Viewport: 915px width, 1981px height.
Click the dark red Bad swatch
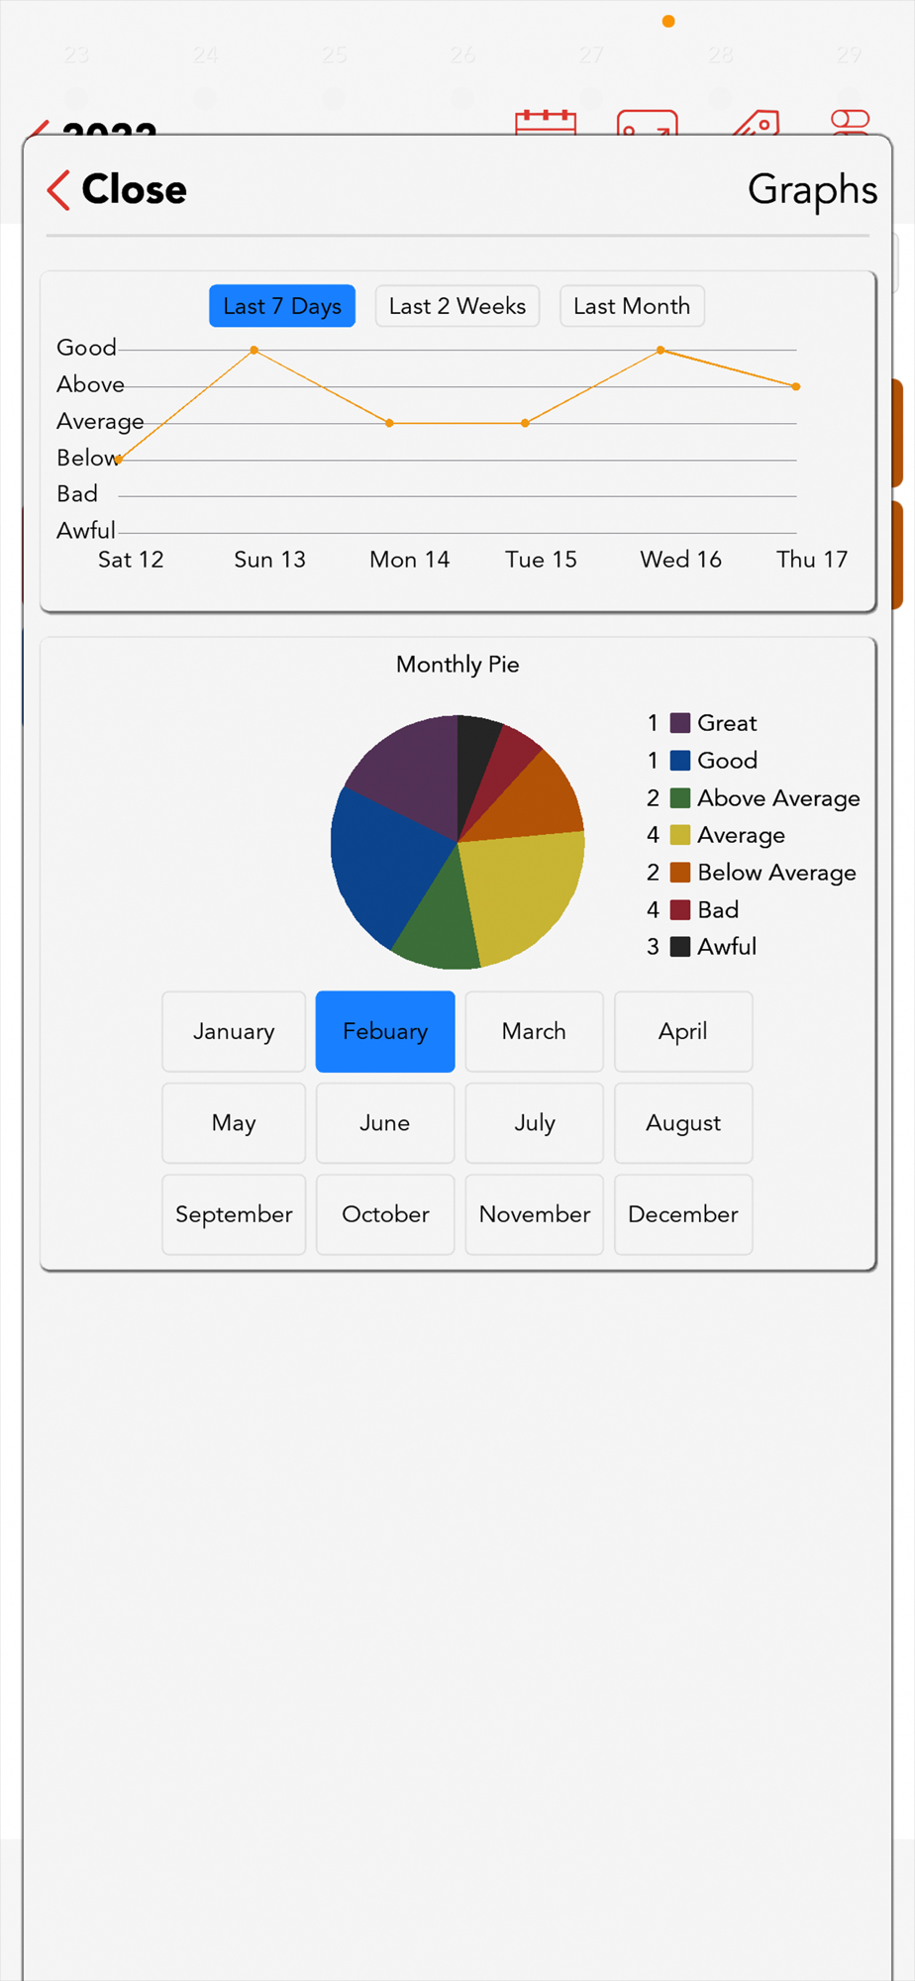pos(680,909)
